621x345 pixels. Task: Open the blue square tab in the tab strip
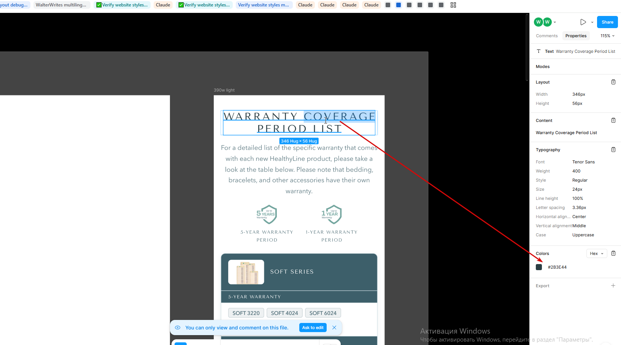399,5
